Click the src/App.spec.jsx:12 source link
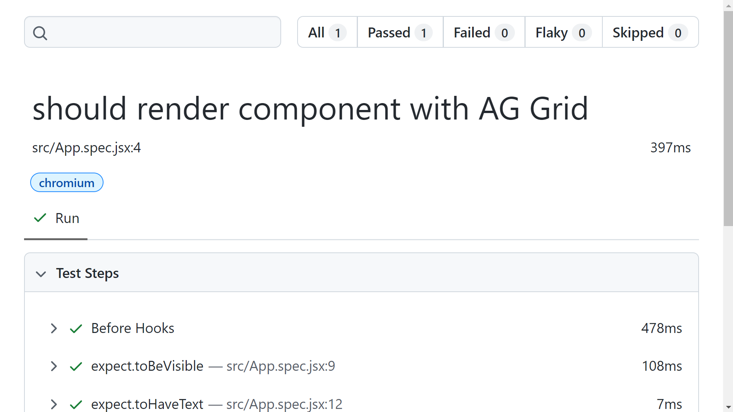The image size is (733, 412). tap(284, 404)
